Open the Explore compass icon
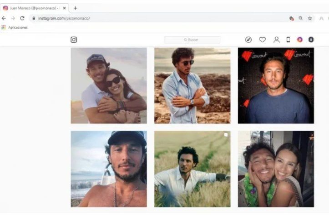The width and height of the screenshot is (329, 215). (248, 40)
